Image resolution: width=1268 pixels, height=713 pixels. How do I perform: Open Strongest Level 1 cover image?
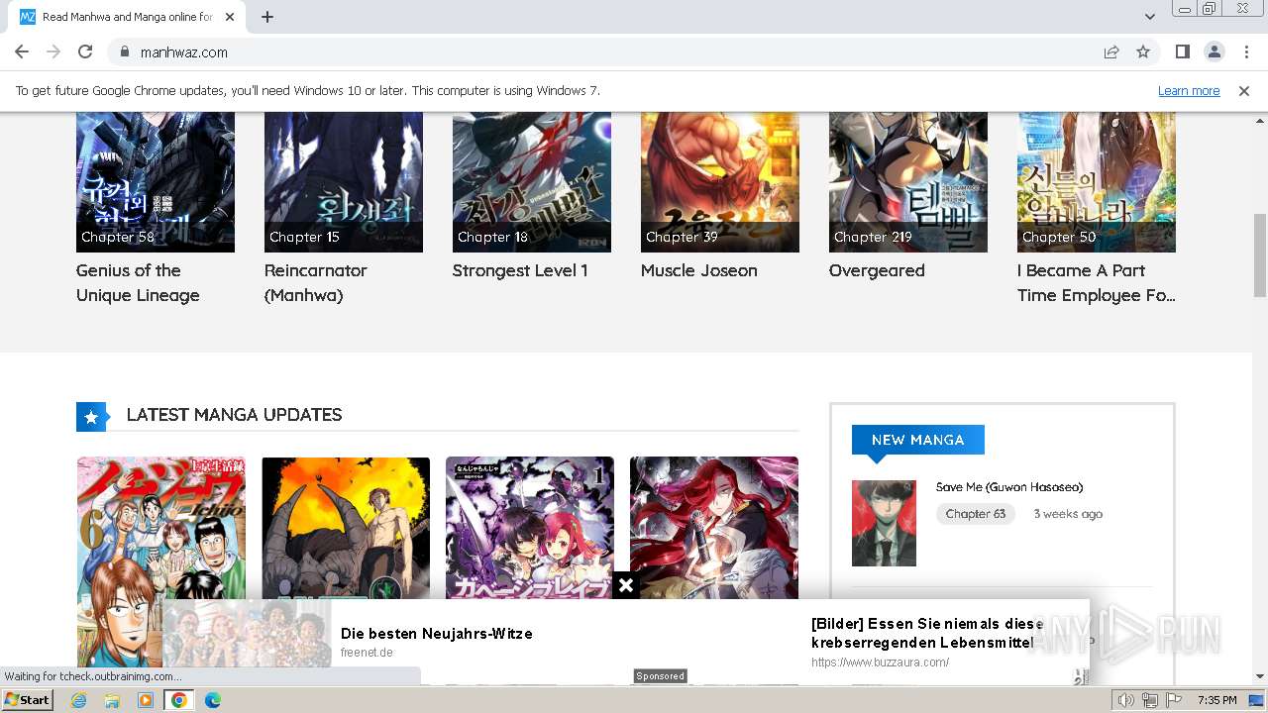click(x=532, y=182)
